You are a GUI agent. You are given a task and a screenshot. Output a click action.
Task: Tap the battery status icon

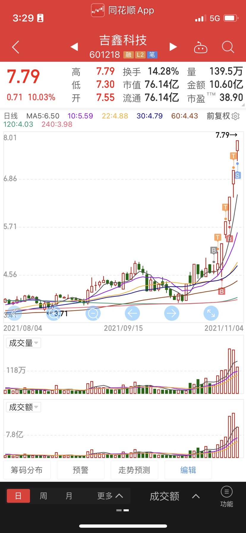tap(231, 18)
